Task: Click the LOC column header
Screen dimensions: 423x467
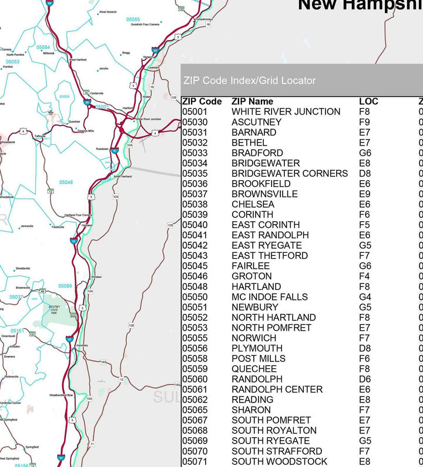Action: click(368, 101)
